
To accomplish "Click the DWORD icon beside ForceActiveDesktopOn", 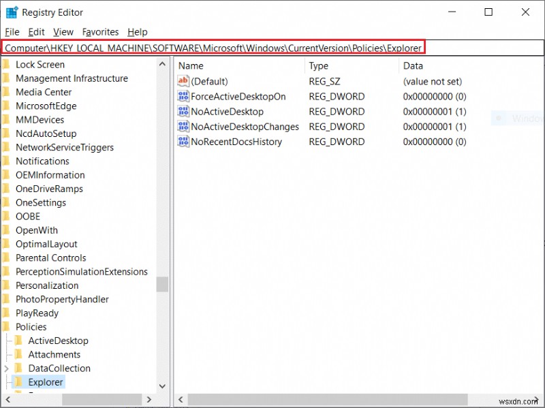I will [182, 96].
